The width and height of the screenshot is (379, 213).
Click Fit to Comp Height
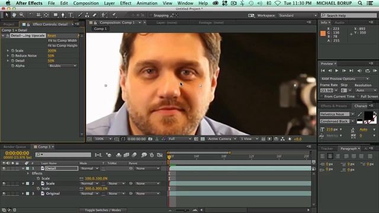pyautogui.click(x=62, y=46)
